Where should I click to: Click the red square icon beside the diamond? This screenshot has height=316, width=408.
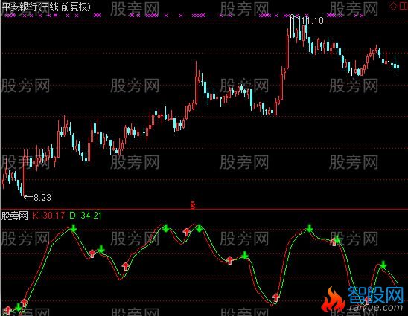click(x=404, y=6)
